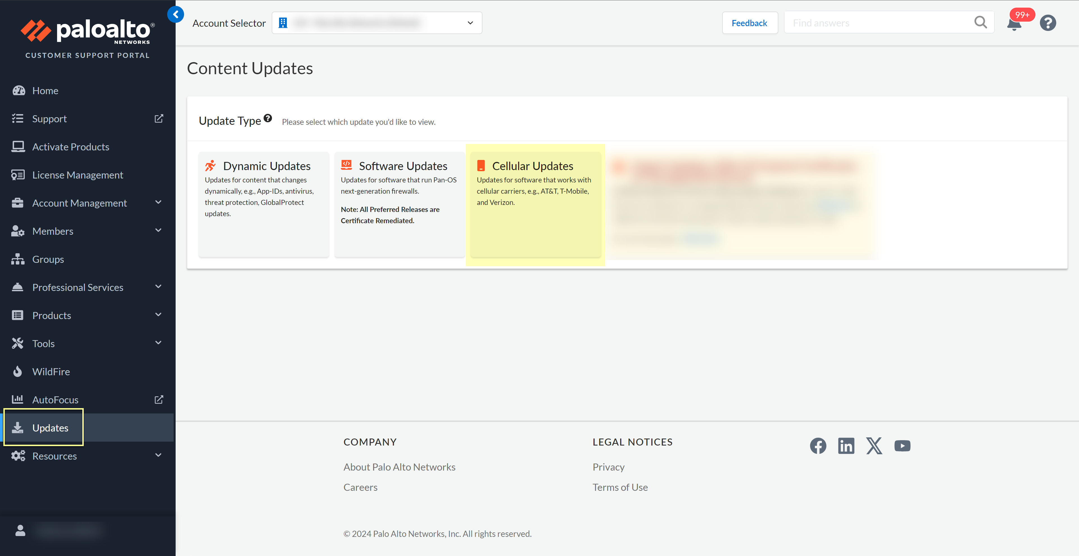Viewport: 1079px width, 556px height.
Task: Click the notification bell icon
Action: [1014, 24]
